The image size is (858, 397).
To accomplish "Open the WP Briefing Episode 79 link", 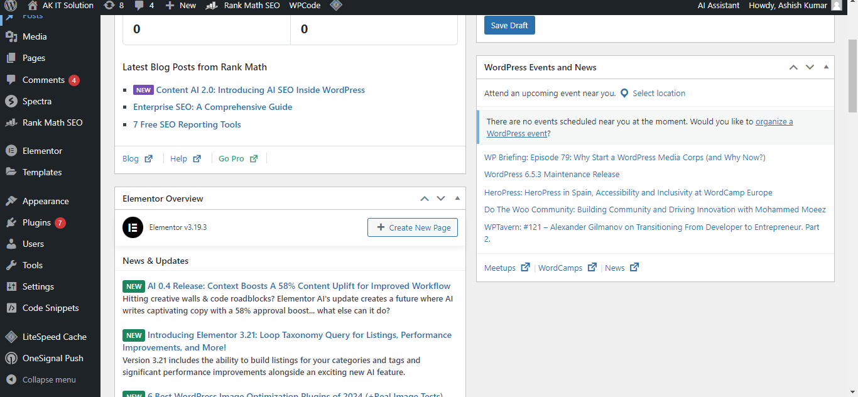I will (624, 158).
